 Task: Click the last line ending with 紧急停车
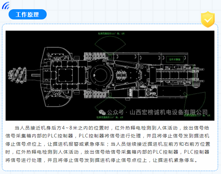[x=102, y=160]
